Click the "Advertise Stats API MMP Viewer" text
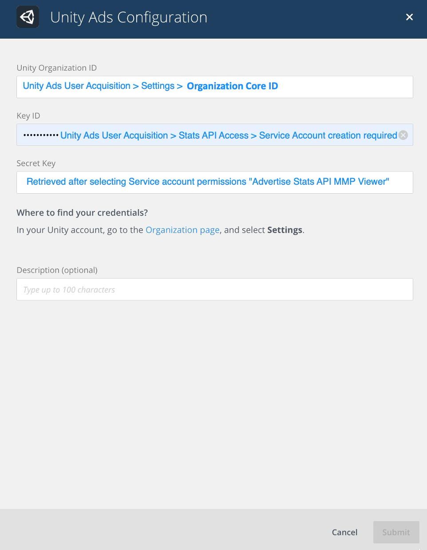The height and width of the screenshot is (550, 427). (x=320, y=182)
